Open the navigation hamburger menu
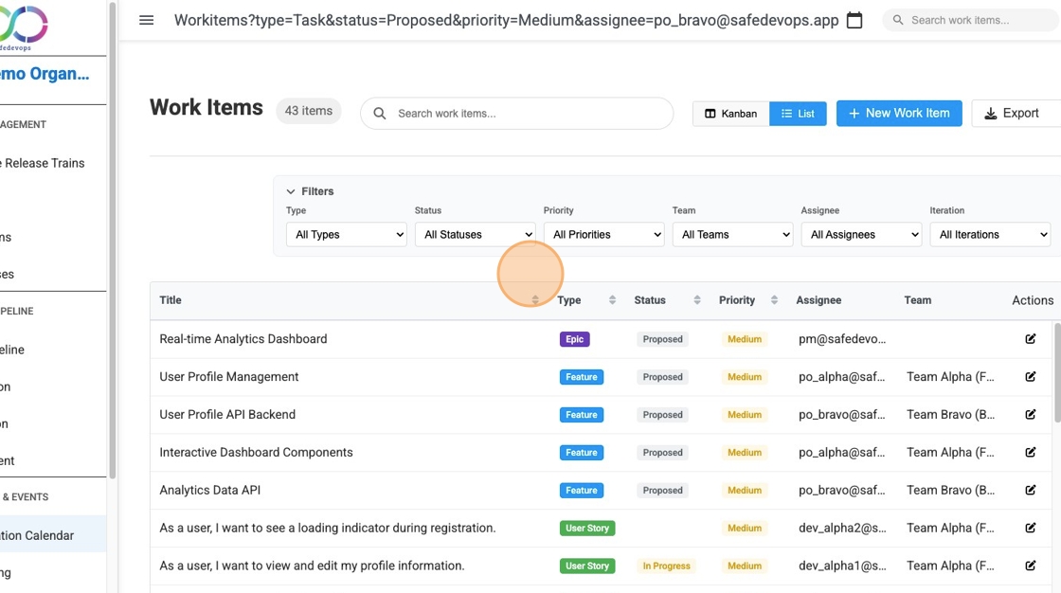 point(146,20)
